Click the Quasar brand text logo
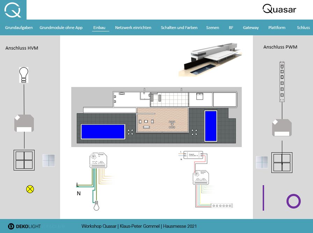 pos(279,9)
